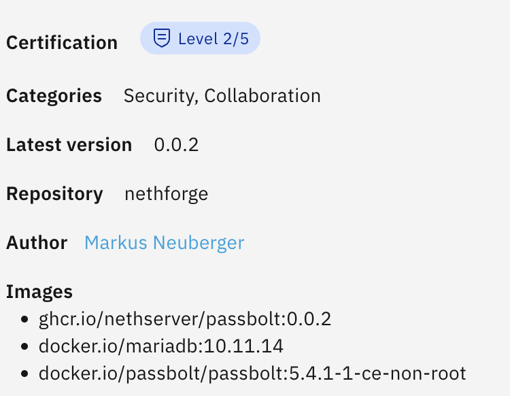The height and width of the screenshot is (396, 510).
Task: Click the nethforge repository name
Action: click(166, 194)
